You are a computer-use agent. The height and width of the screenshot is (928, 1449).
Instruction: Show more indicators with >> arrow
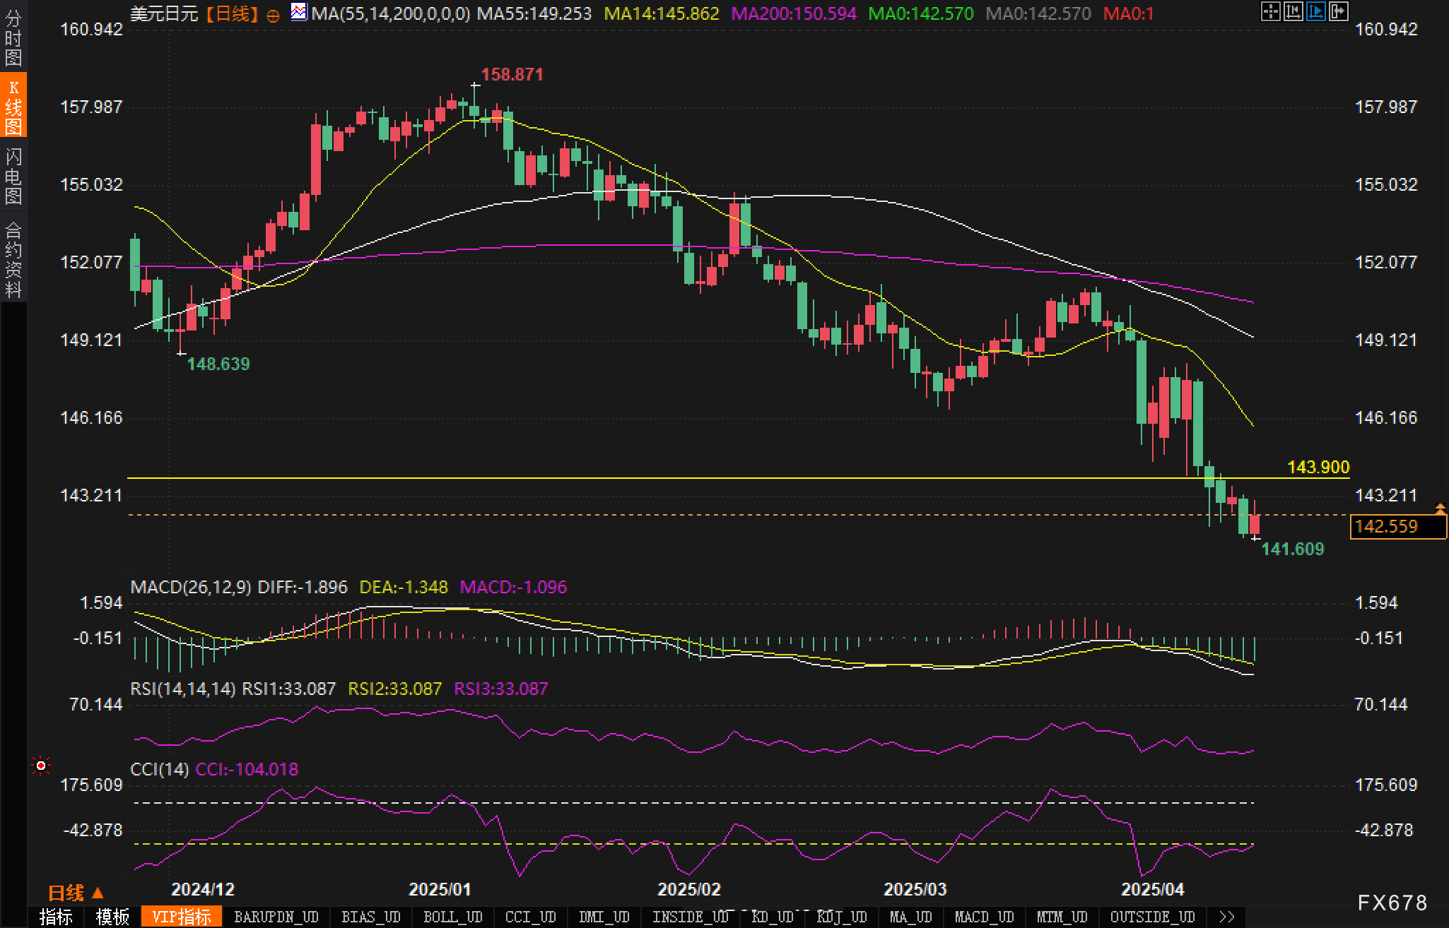(1227, 917)
